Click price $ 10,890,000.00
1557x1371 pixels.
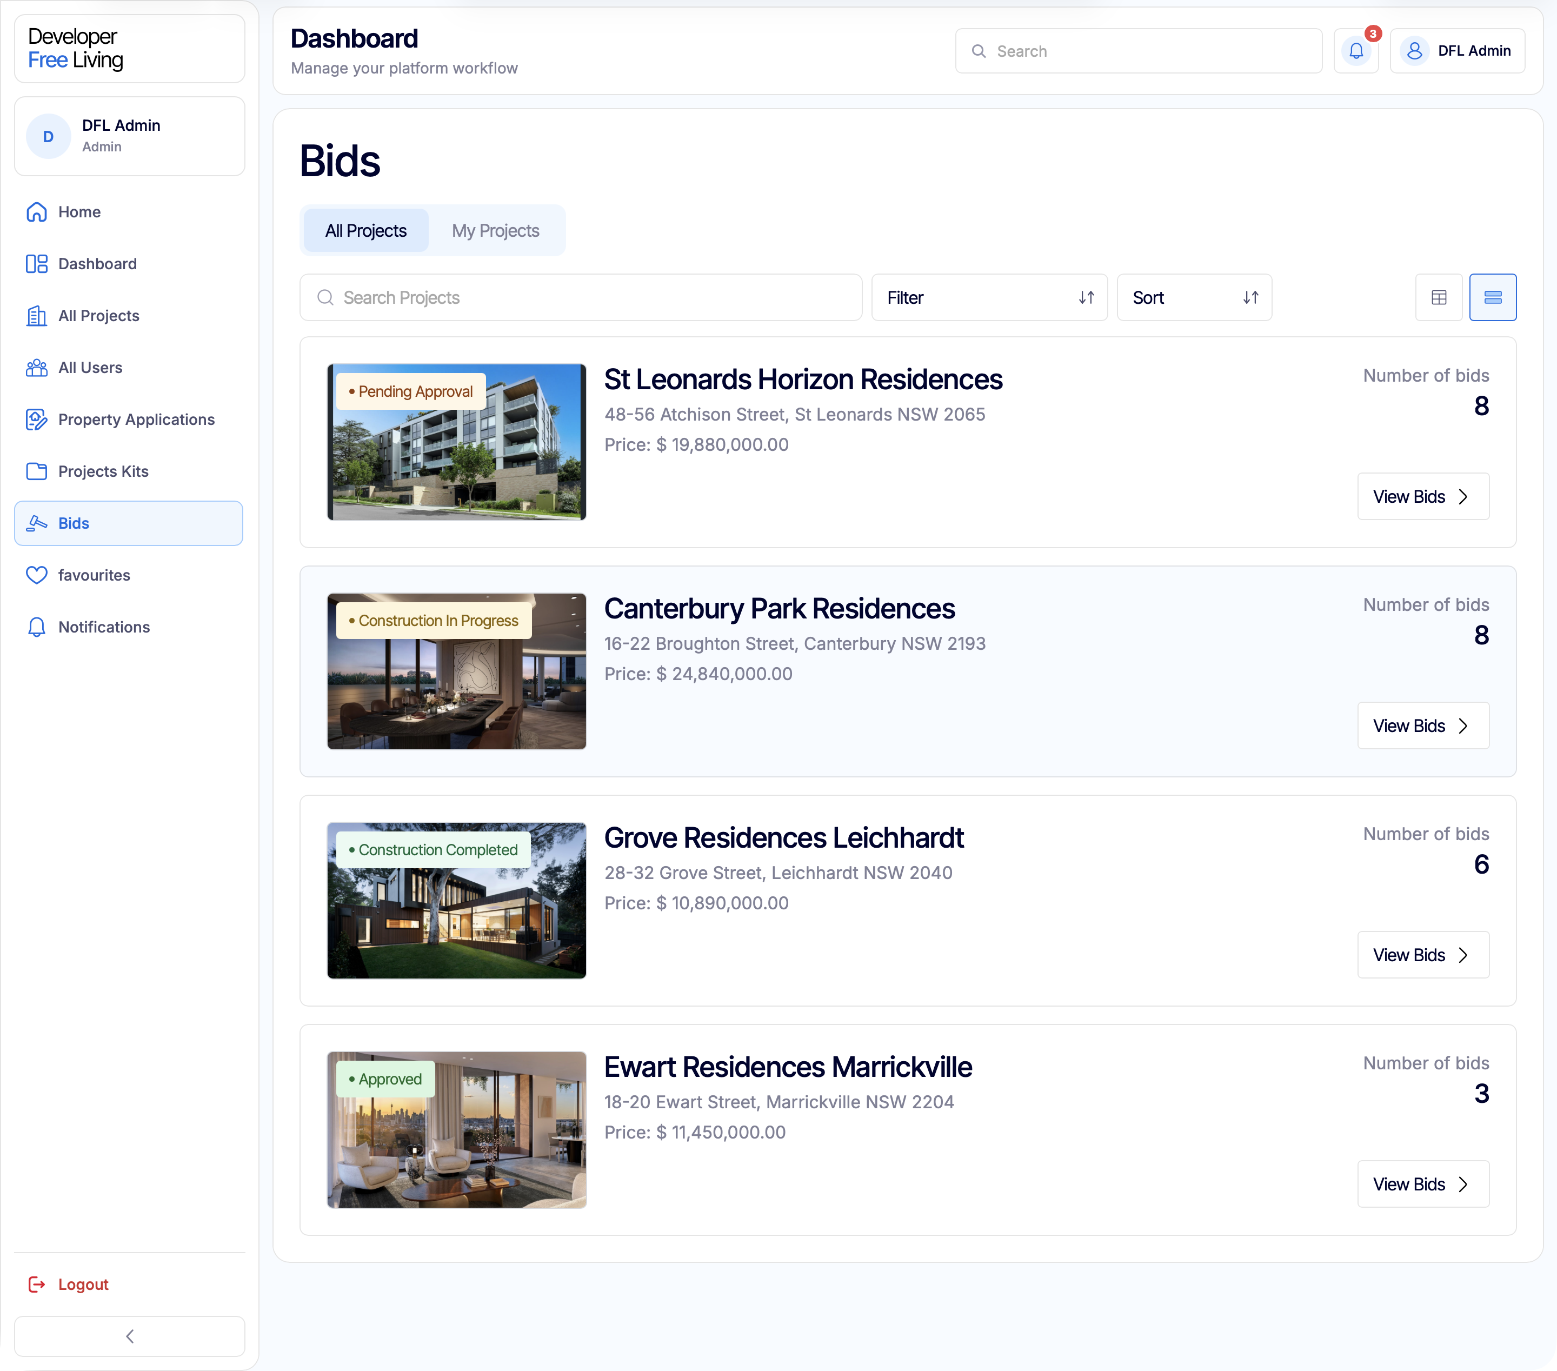[722, 903]
